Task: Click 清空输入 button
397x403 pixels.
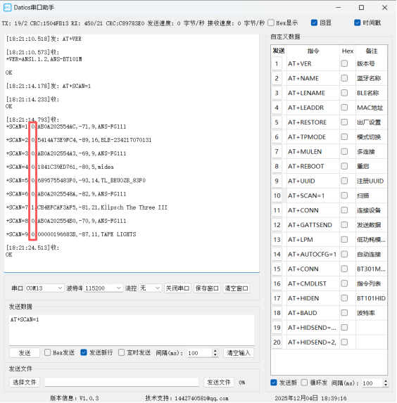Action: click(x=239, y=353)
